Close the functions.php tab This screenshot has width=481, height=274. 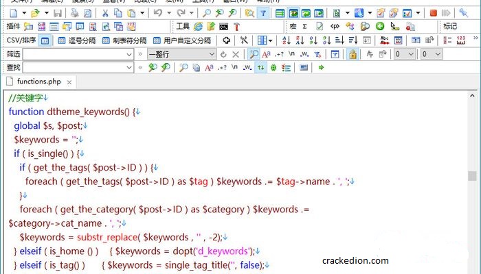(69, 82)
